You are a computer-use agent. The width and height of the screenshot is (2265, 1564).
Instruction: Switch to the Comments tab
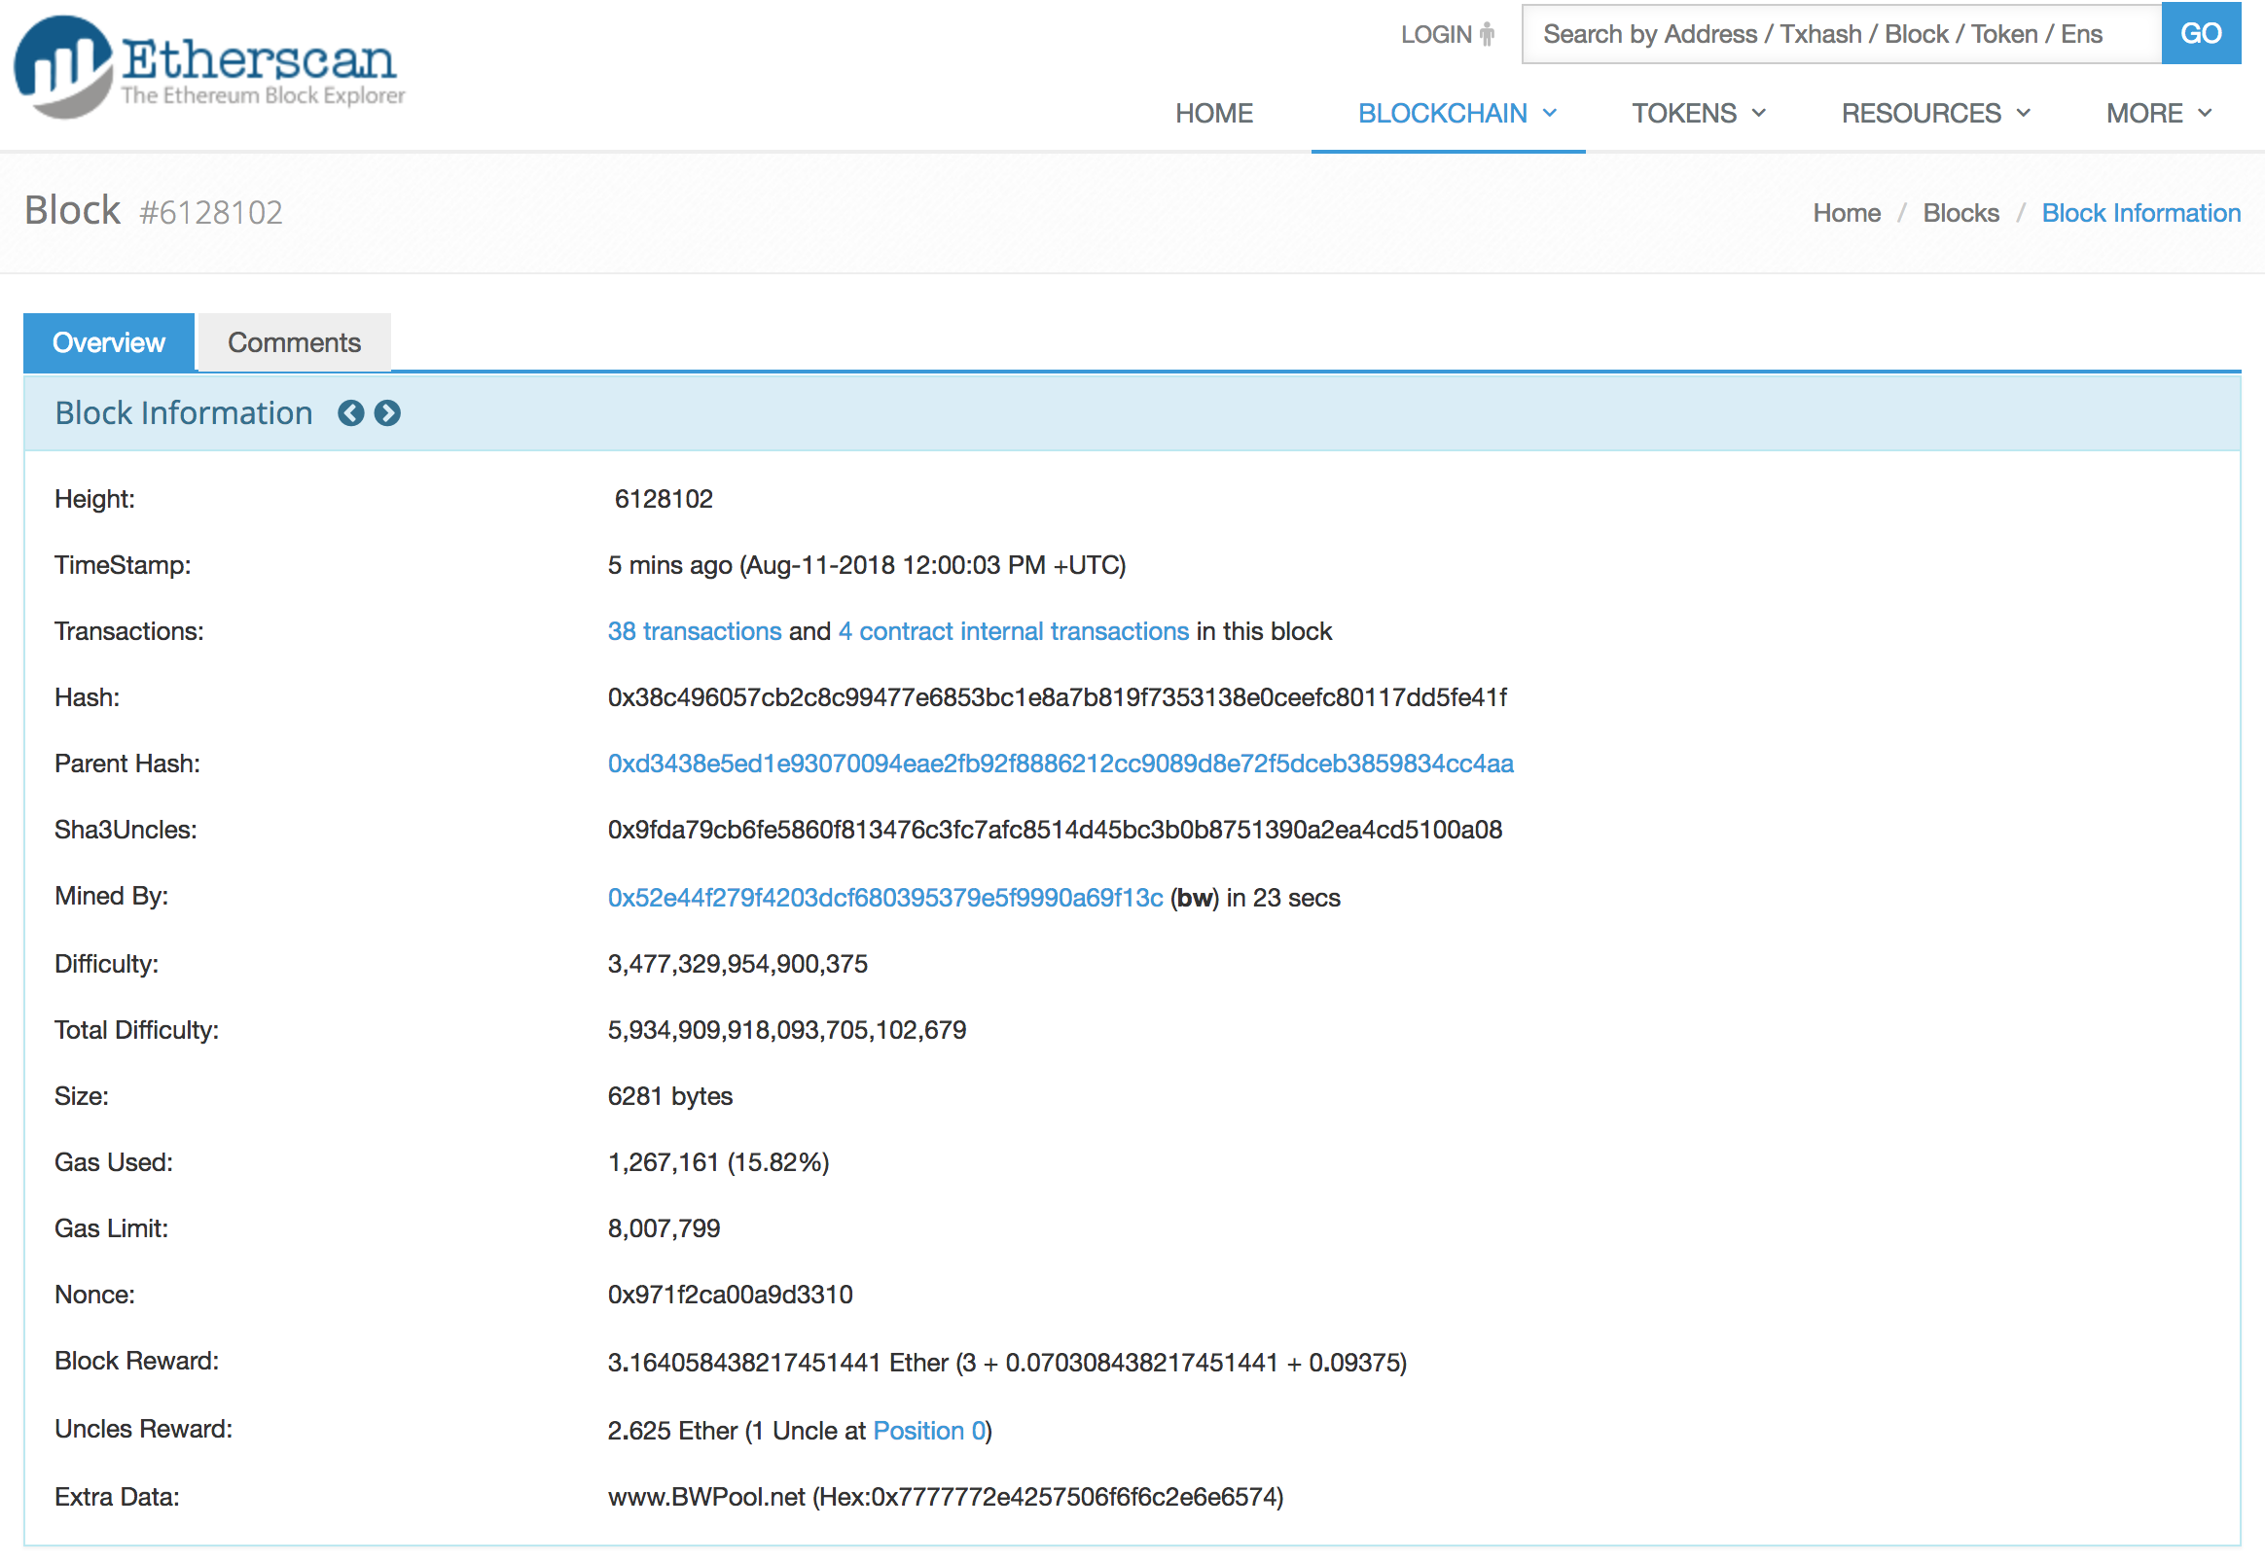(x=294, y=342)
